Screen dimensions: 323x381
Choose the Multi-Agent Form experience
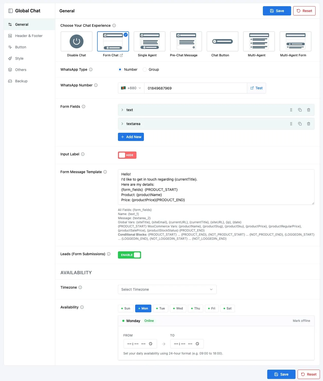[x=296, y=41]
